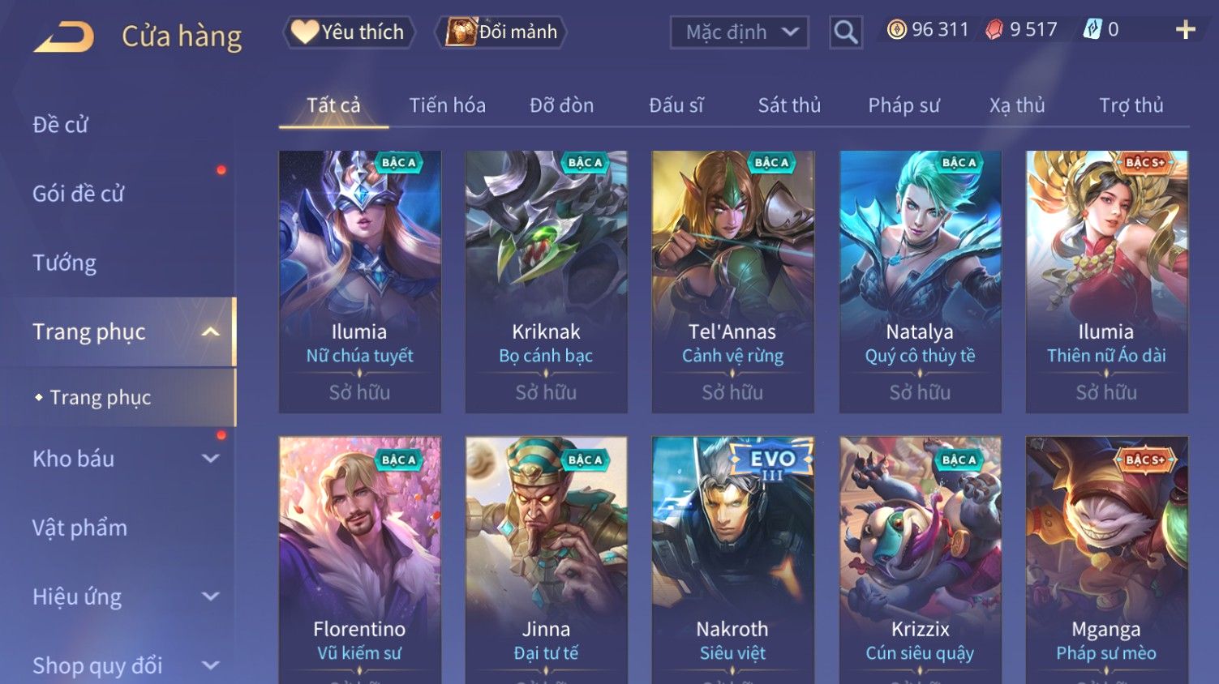Collapse the Trang phục sidebar section
This screenshot has height=684, width=1219.
point(210,331)
